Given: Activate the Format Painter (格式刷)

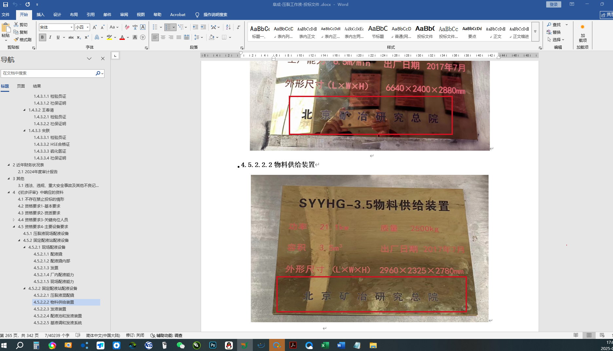Looking at the screenshot, I should pyautogui.click(x=23, y=40).
